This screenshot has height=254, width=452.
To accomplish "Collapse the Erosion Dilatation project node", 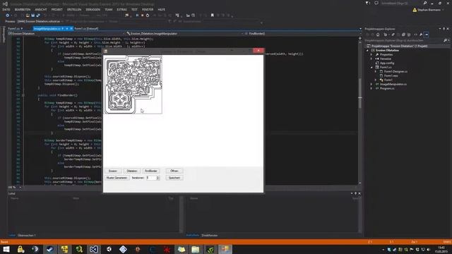I will click(367, 50).
